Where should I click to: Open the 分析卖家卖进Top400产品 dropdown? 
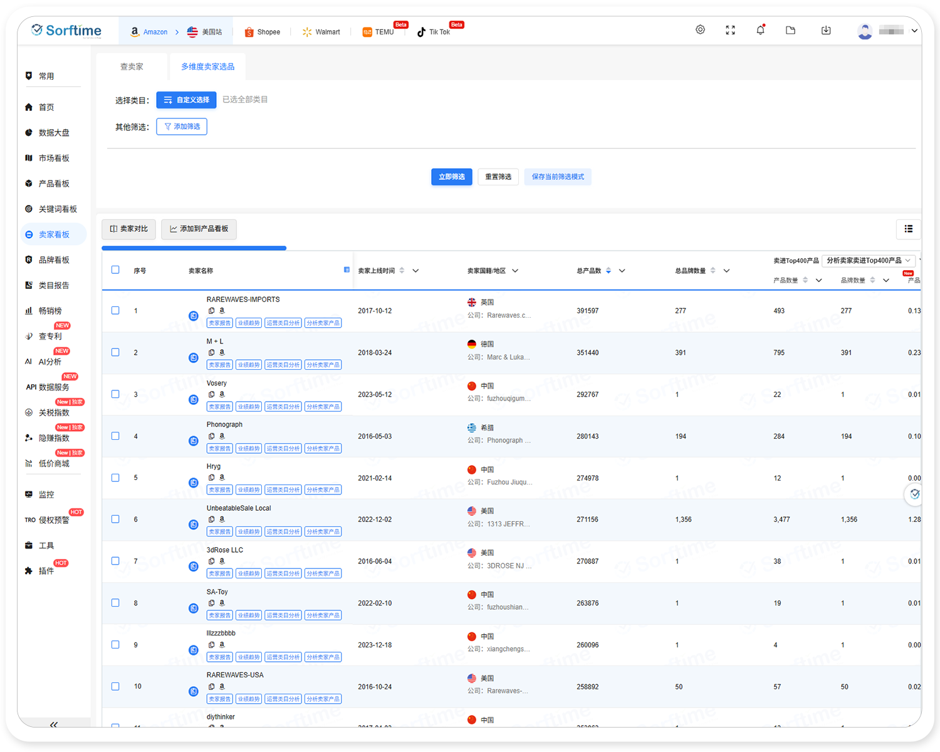coord(868,261)
